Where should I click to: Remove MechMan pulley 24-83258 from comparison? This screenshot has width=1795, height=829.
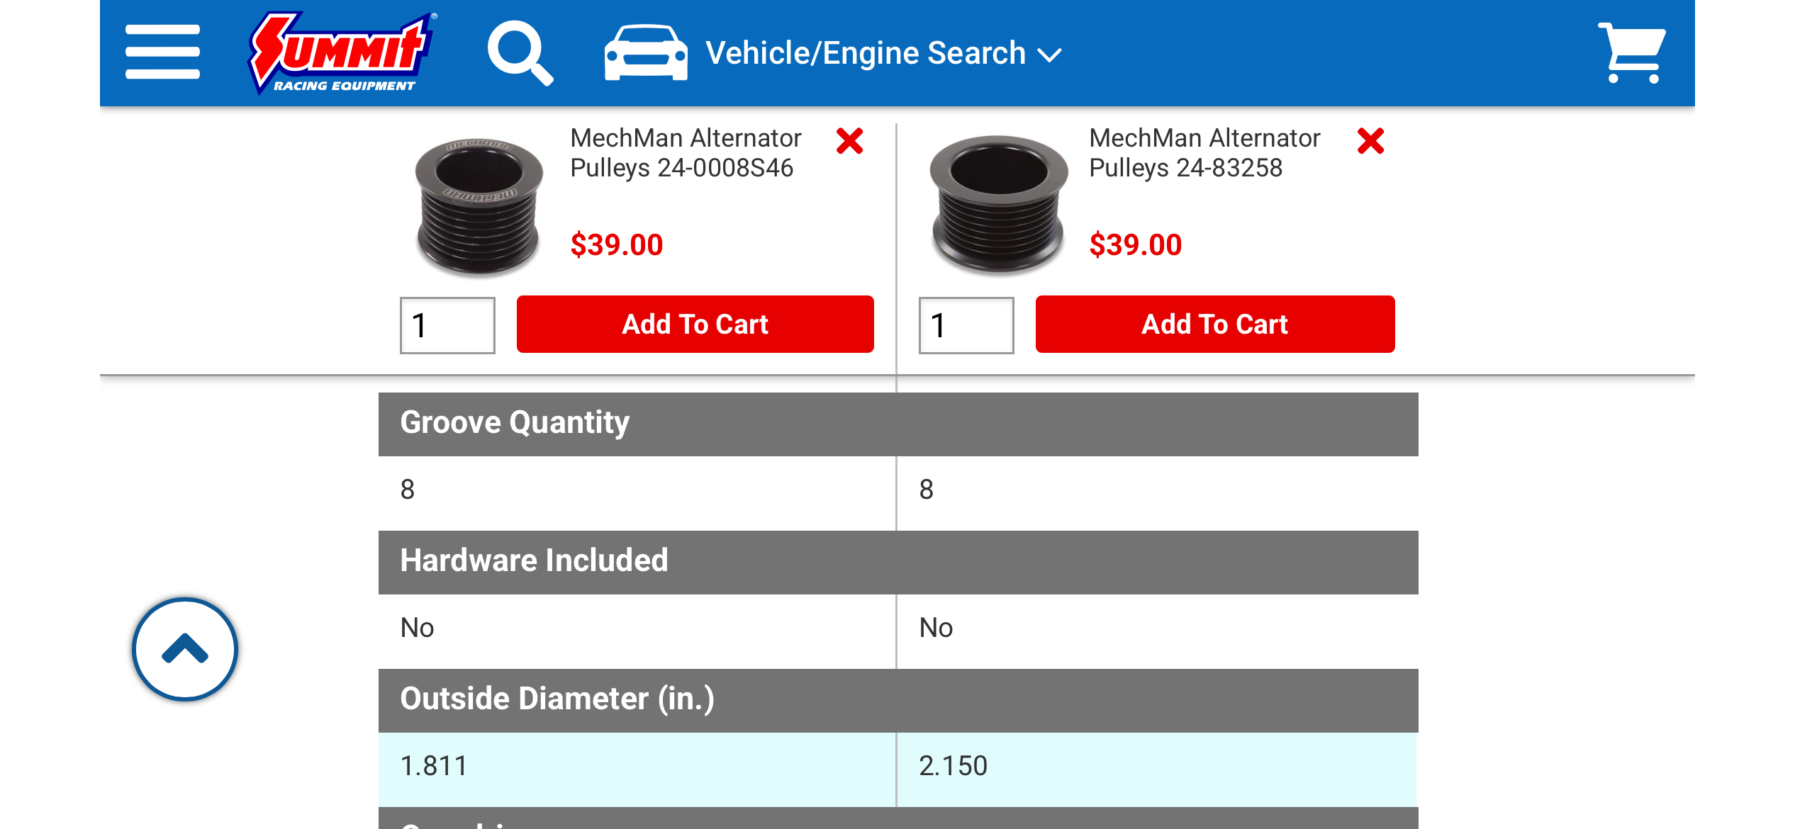pos(1370,141)
